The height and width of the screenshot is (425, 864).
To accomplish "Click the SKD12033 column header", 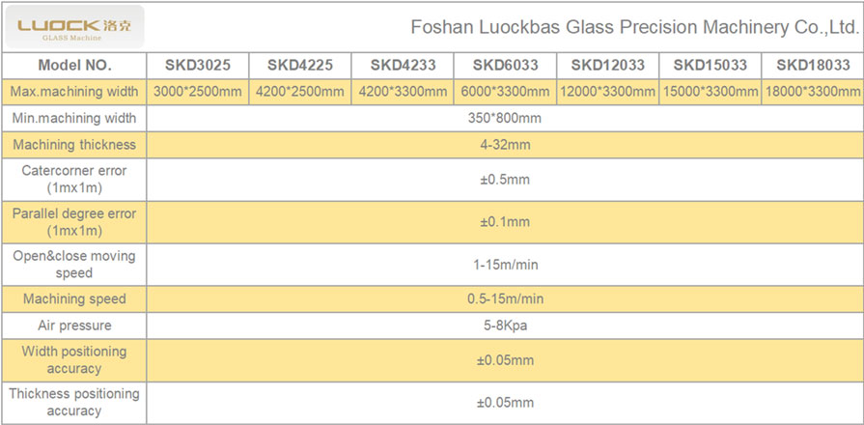I will 608,66.
